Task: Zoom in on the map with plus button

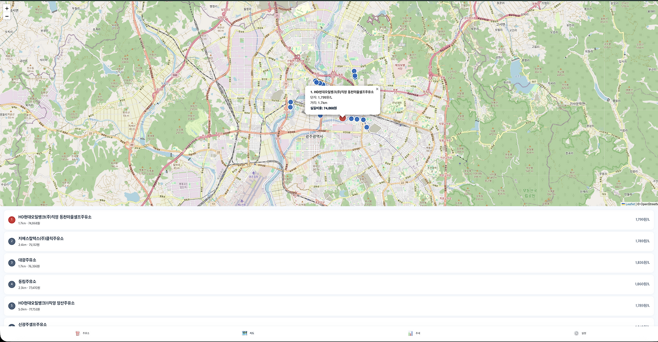Action: click(7, 8)
